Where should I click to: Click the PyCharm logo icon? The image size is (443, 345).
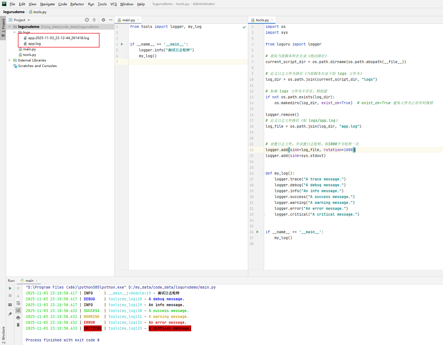[x=4, y=4]
